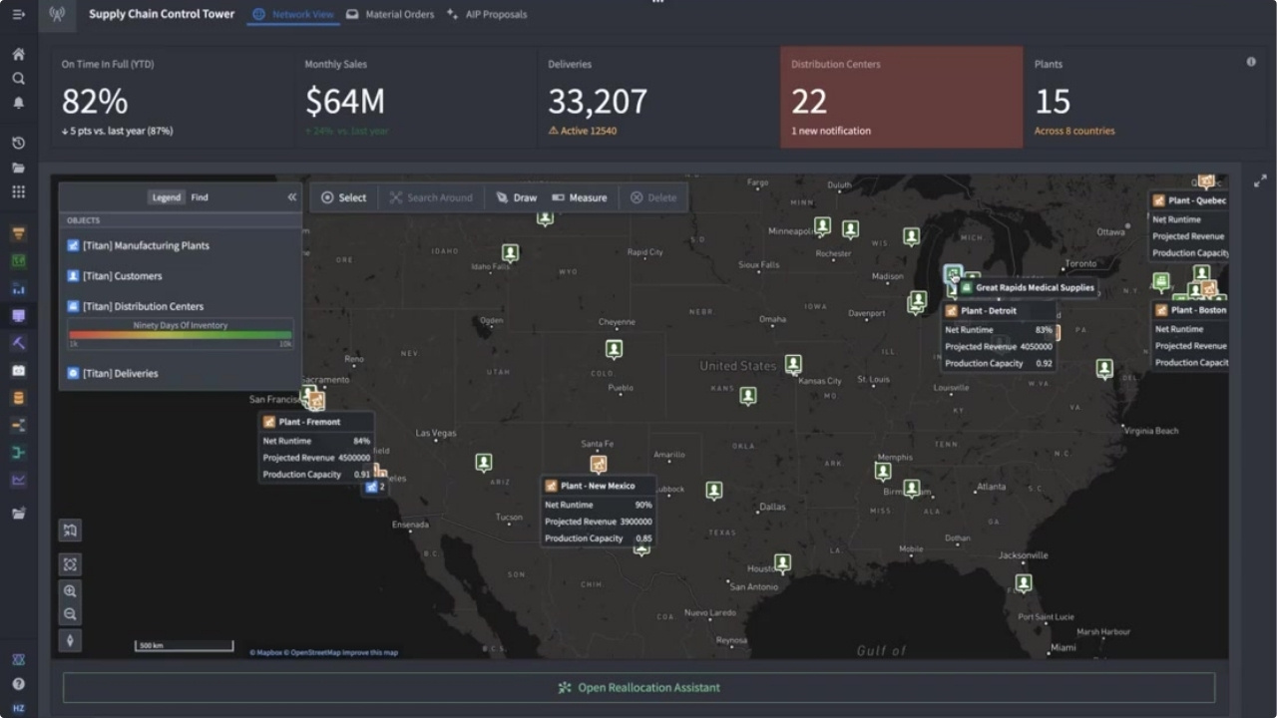
Task: Zoom out on the map
Action: click(70, 614)
